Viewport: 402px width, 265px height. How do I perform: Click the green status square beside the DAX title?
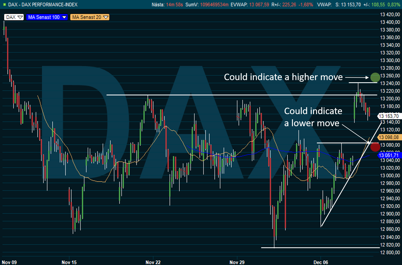tap(4, 5)
